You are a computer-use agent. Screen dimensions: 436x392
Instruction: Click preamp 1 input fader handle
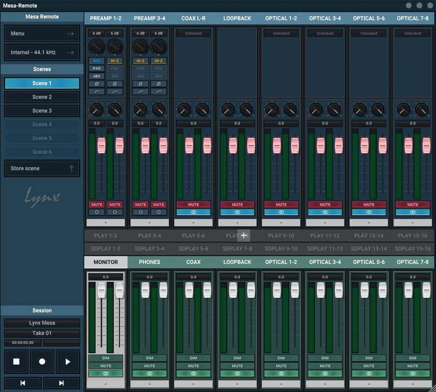102,146
